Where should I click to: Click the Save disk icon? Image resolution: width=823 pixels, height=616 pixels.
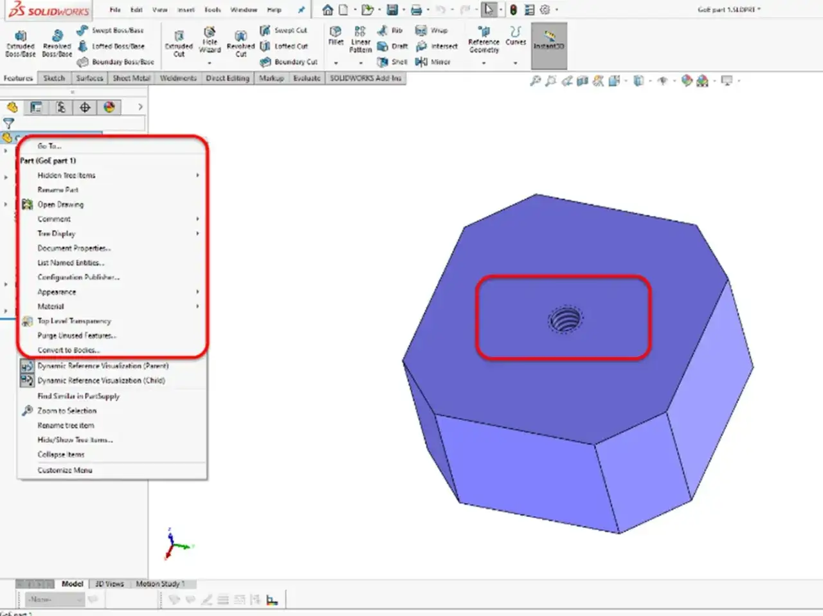click(x=392, y=10)
